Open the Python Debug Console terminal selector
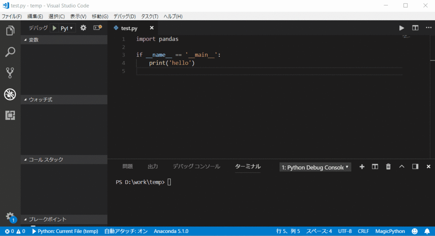435x236 pixels. click(315, 167)
